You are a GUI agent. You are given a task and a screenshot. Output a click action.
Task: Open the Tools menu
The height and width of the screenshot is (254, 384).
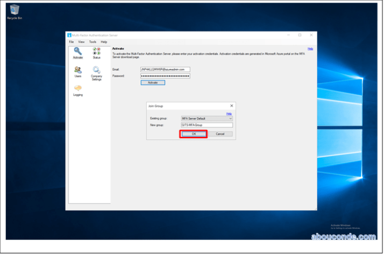click(x=93, y=41)
